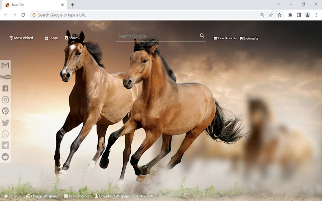
Task: Click the Share menu item
Action: click(x=71, y=38)
